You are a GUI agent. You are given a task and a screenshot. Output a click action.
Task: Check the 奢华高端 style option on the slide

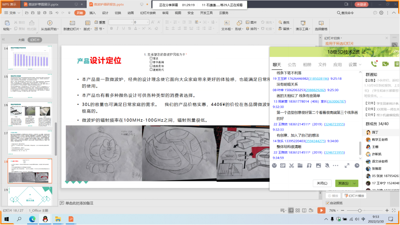tap(151, 62)
